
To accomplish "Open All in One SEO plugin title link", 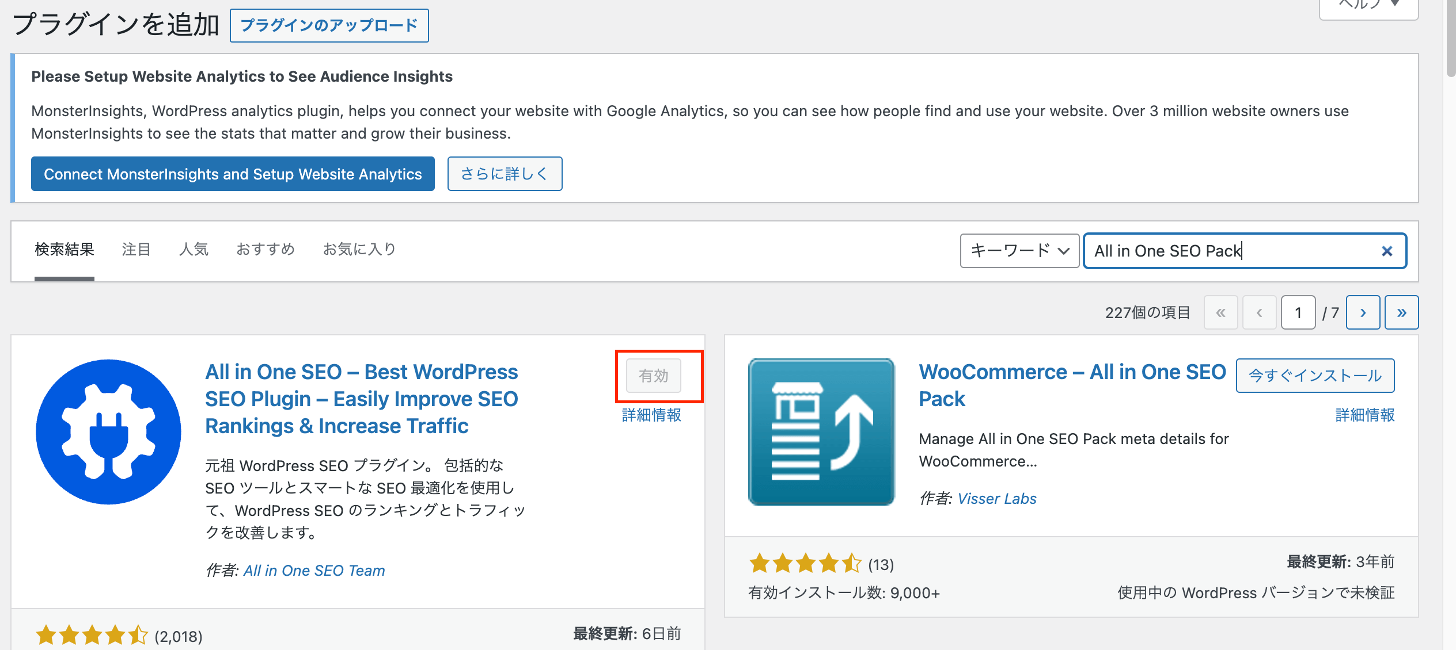I will (362, 399).
